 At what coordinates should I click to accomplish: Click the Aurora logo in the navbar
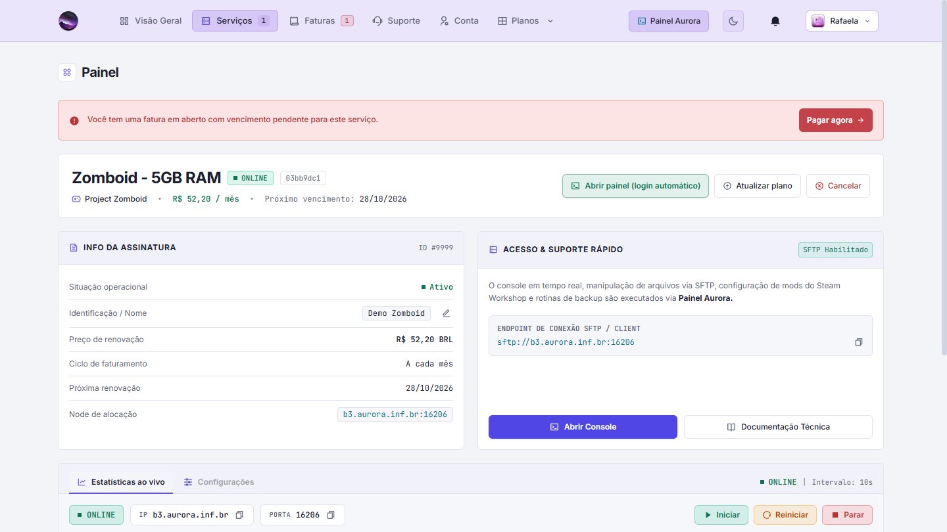pos(68,21)
